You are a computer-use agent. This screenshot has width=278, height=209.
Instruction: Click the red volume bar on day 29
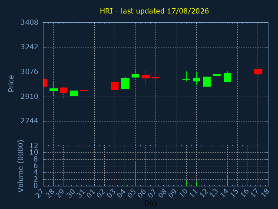point(64,182)
